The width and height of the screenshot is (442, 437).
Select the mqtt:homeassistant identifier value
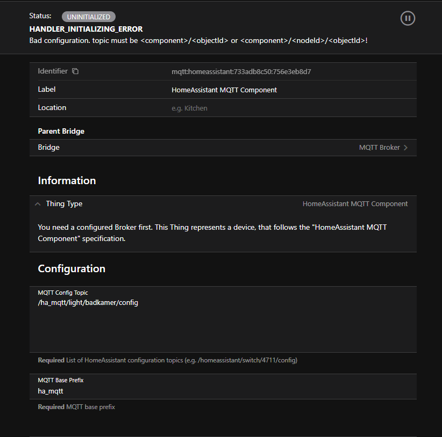(x=241, y=71)
